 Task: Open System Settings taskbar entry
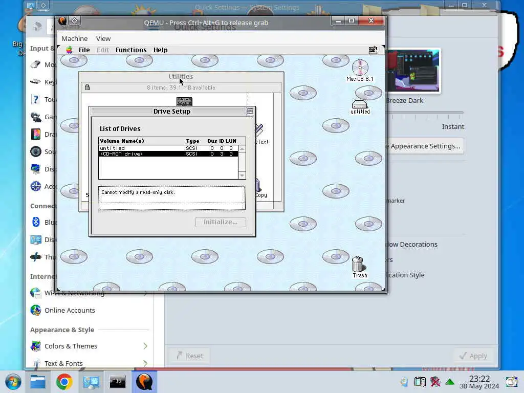(91, 382)
